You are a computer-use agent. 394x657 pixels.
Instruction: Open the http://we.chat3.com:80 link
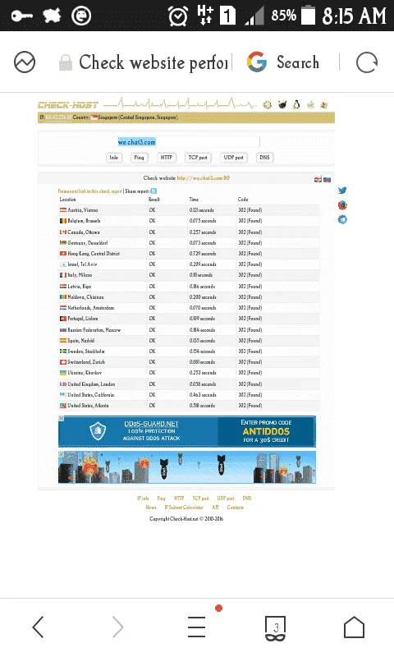click(x=203, y=178)
